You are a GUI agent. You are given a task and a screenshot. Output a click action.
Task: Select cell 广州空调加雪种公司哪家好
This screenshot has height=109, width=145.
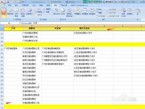57,52
